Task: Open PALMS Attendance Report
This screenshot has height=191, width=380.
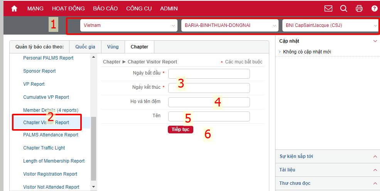Action: point(51,135)
